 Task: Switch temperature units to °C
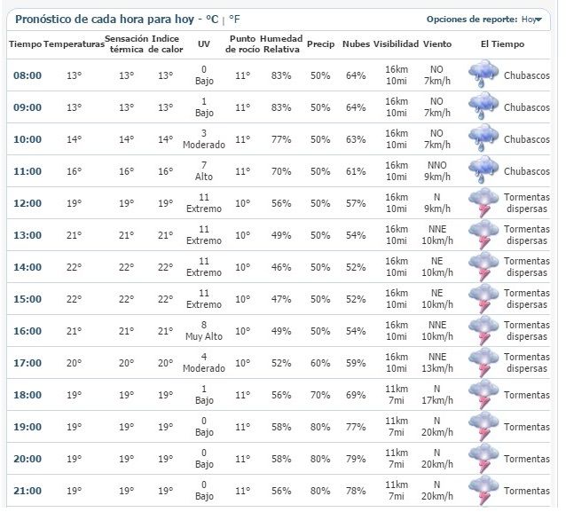(x=211, y=19)
